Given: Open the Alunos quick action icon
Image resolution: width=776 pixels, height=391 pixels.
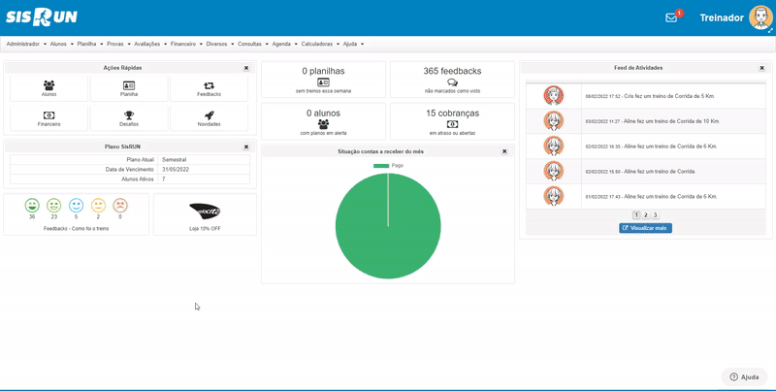Looking at the screenshot, I should click(49, 88).
